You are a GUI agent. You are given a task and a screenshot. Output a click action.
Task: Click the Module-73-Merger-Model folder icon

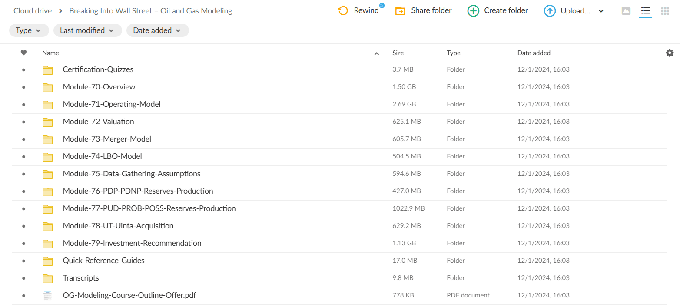pos(48,139)
